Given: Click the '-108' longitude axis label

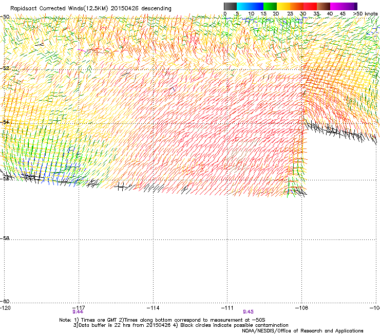Looking at the screenshot, I should (302, 308).
